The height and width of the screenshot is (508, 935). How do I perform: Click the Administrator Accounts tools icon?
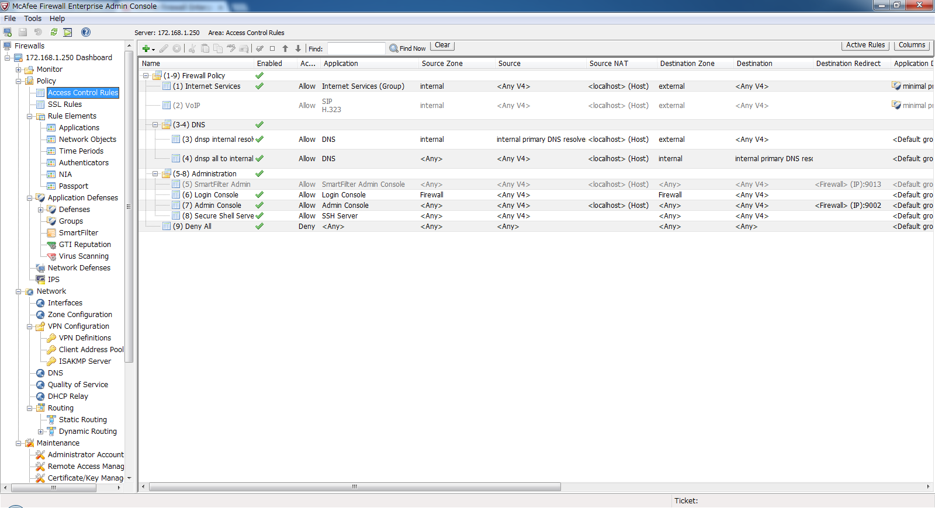click(x=40, y=455)
